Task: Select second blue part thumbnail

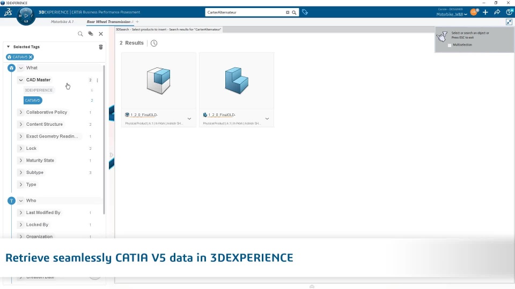Action: (237, 81)
